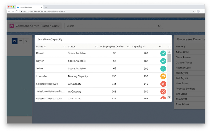Sort by the Capacity # column header
Image resolution: width=211 pixels, height=132 pixels.
tap(138, 47)
